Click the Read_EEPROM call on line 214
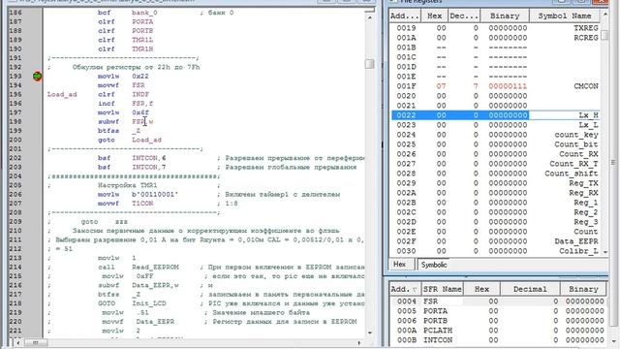Viewport: 620px width, 349px height. point(155,268)
